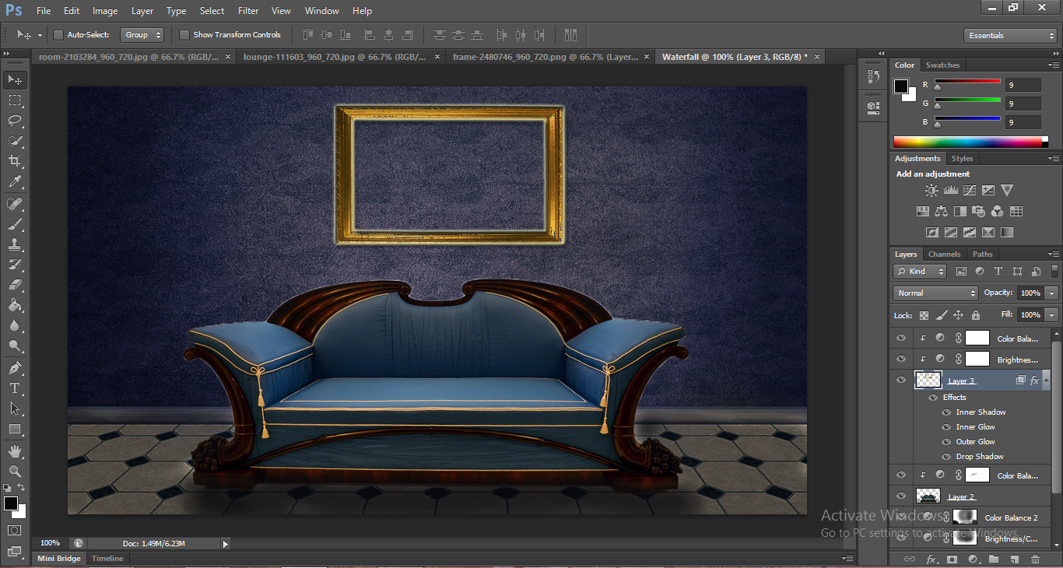
Task: Open the Image menu
Action: [x=105, y=11]
